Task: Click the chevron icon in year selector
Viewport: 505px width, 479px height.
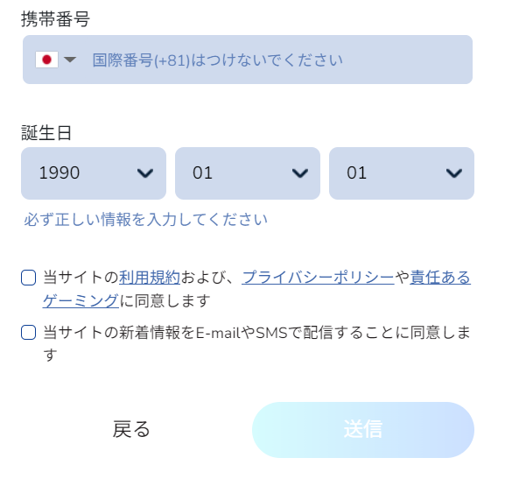Action: tap(145, 173)
